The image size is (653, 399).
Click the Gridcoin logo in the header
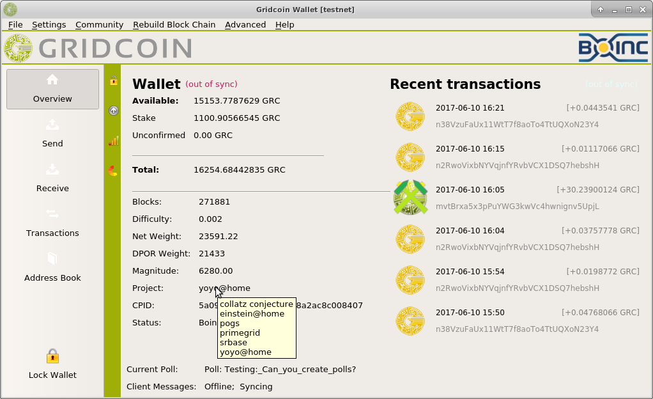98,49
